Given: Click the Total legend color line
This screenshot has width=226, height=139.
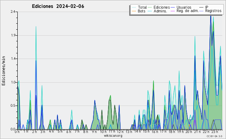Looking at the screenshot, I should [x=134, y=8].
